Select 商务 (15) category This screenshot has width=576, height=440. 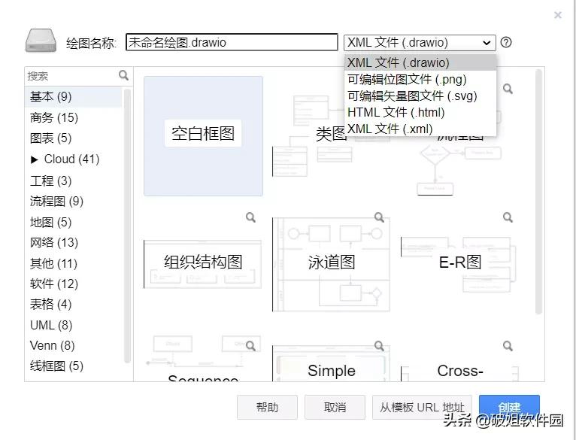tap(73, 117)
